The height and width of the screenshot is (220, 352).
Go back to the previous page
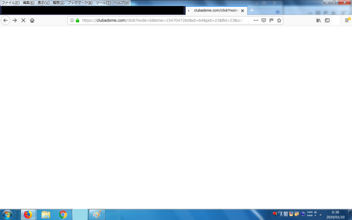point(5,20)
